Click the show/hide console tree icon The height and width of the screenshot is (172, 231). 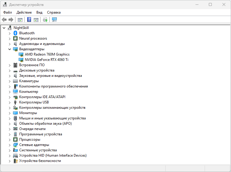point(20,20)
